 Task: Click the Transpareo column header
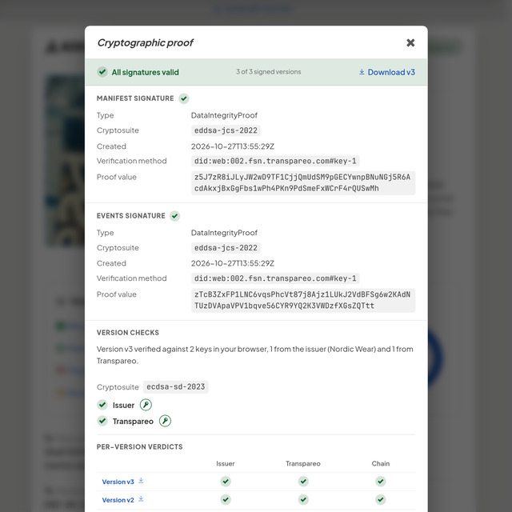pos(303,464)
